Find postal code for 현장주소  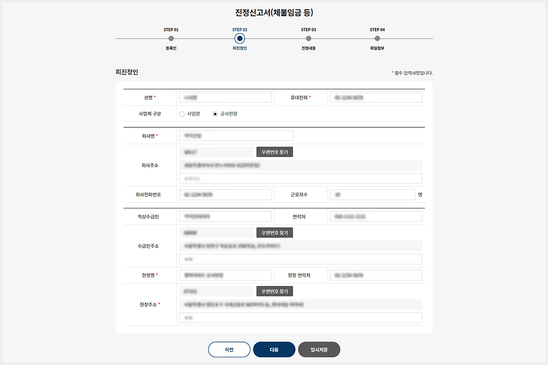point(274,292)
